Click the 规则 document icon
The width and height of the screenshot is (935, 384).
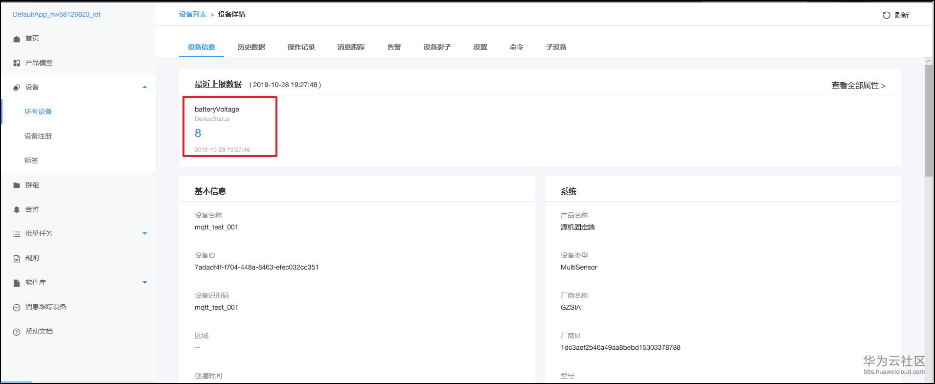17,259
